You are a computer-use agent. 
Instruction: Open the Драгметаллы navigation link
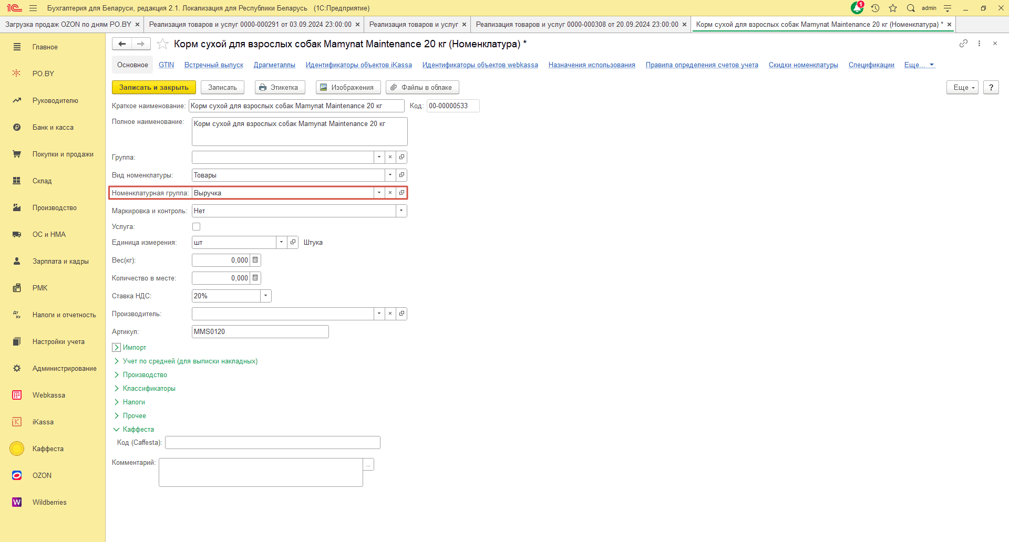pyautogui.click(x=274, y=65)
